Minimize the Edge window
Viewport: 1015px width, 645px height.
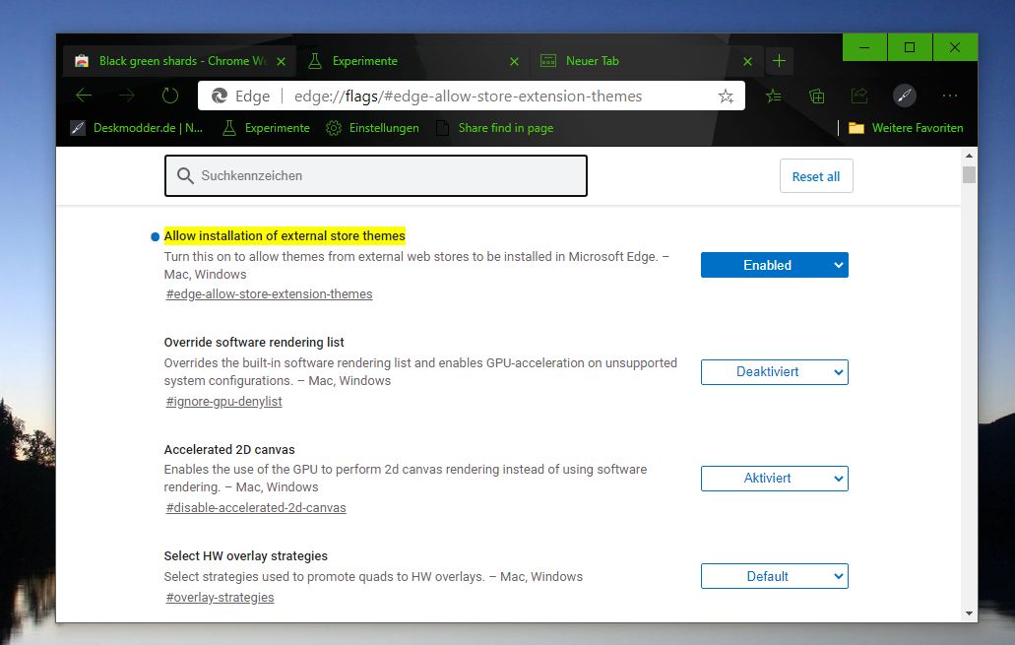pos(864,47)
